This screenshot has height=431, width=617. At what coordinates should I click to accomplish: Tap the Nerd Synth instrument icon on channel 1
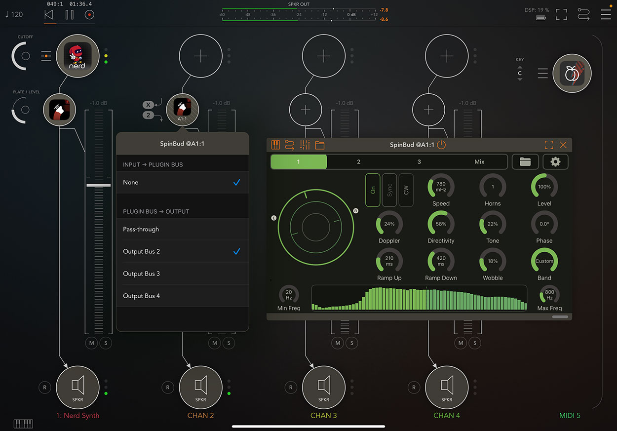pyautogui.click(x=77, y=56)
